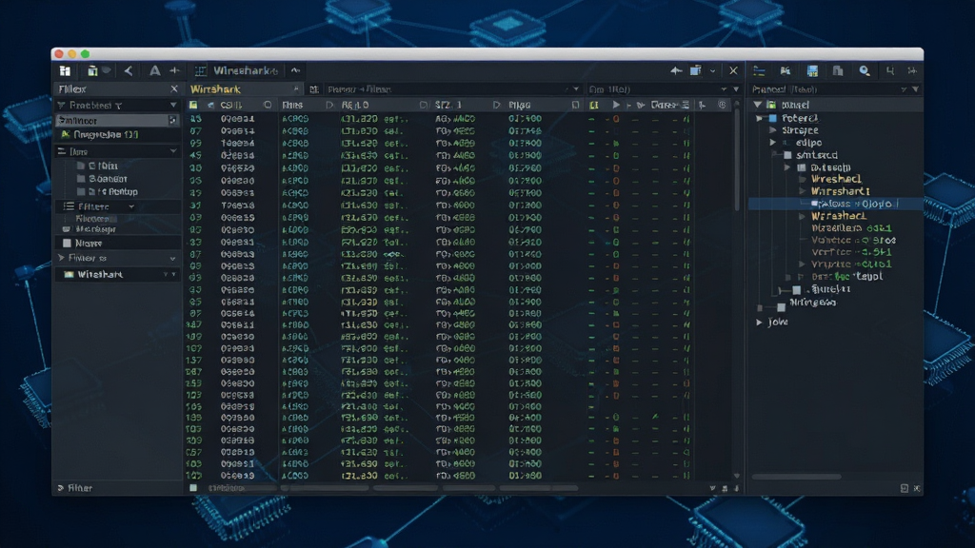
Task: Click the Fines column header
Action: click(292, 105)
